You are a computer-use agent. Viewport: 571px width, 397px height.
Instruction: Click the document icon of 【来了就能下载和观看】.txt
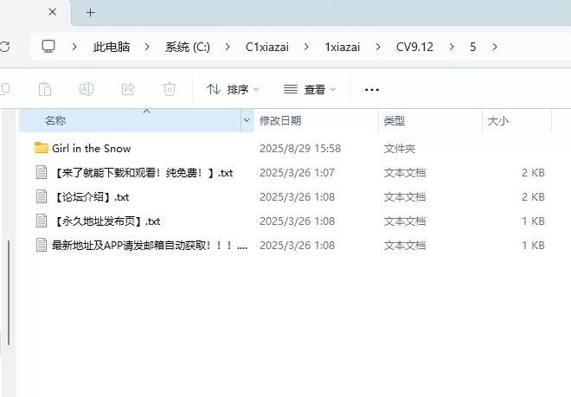tap(42, 172)
